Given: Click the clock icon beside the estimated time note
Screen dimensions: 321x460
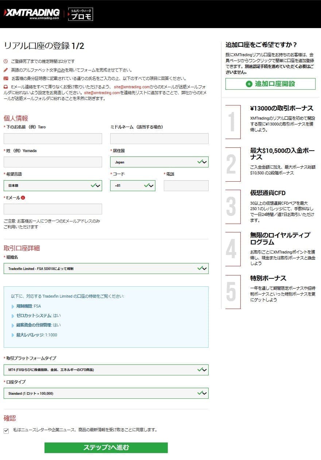Looking at the screenshot, I should pyautogui.click(x=5, y=61).
